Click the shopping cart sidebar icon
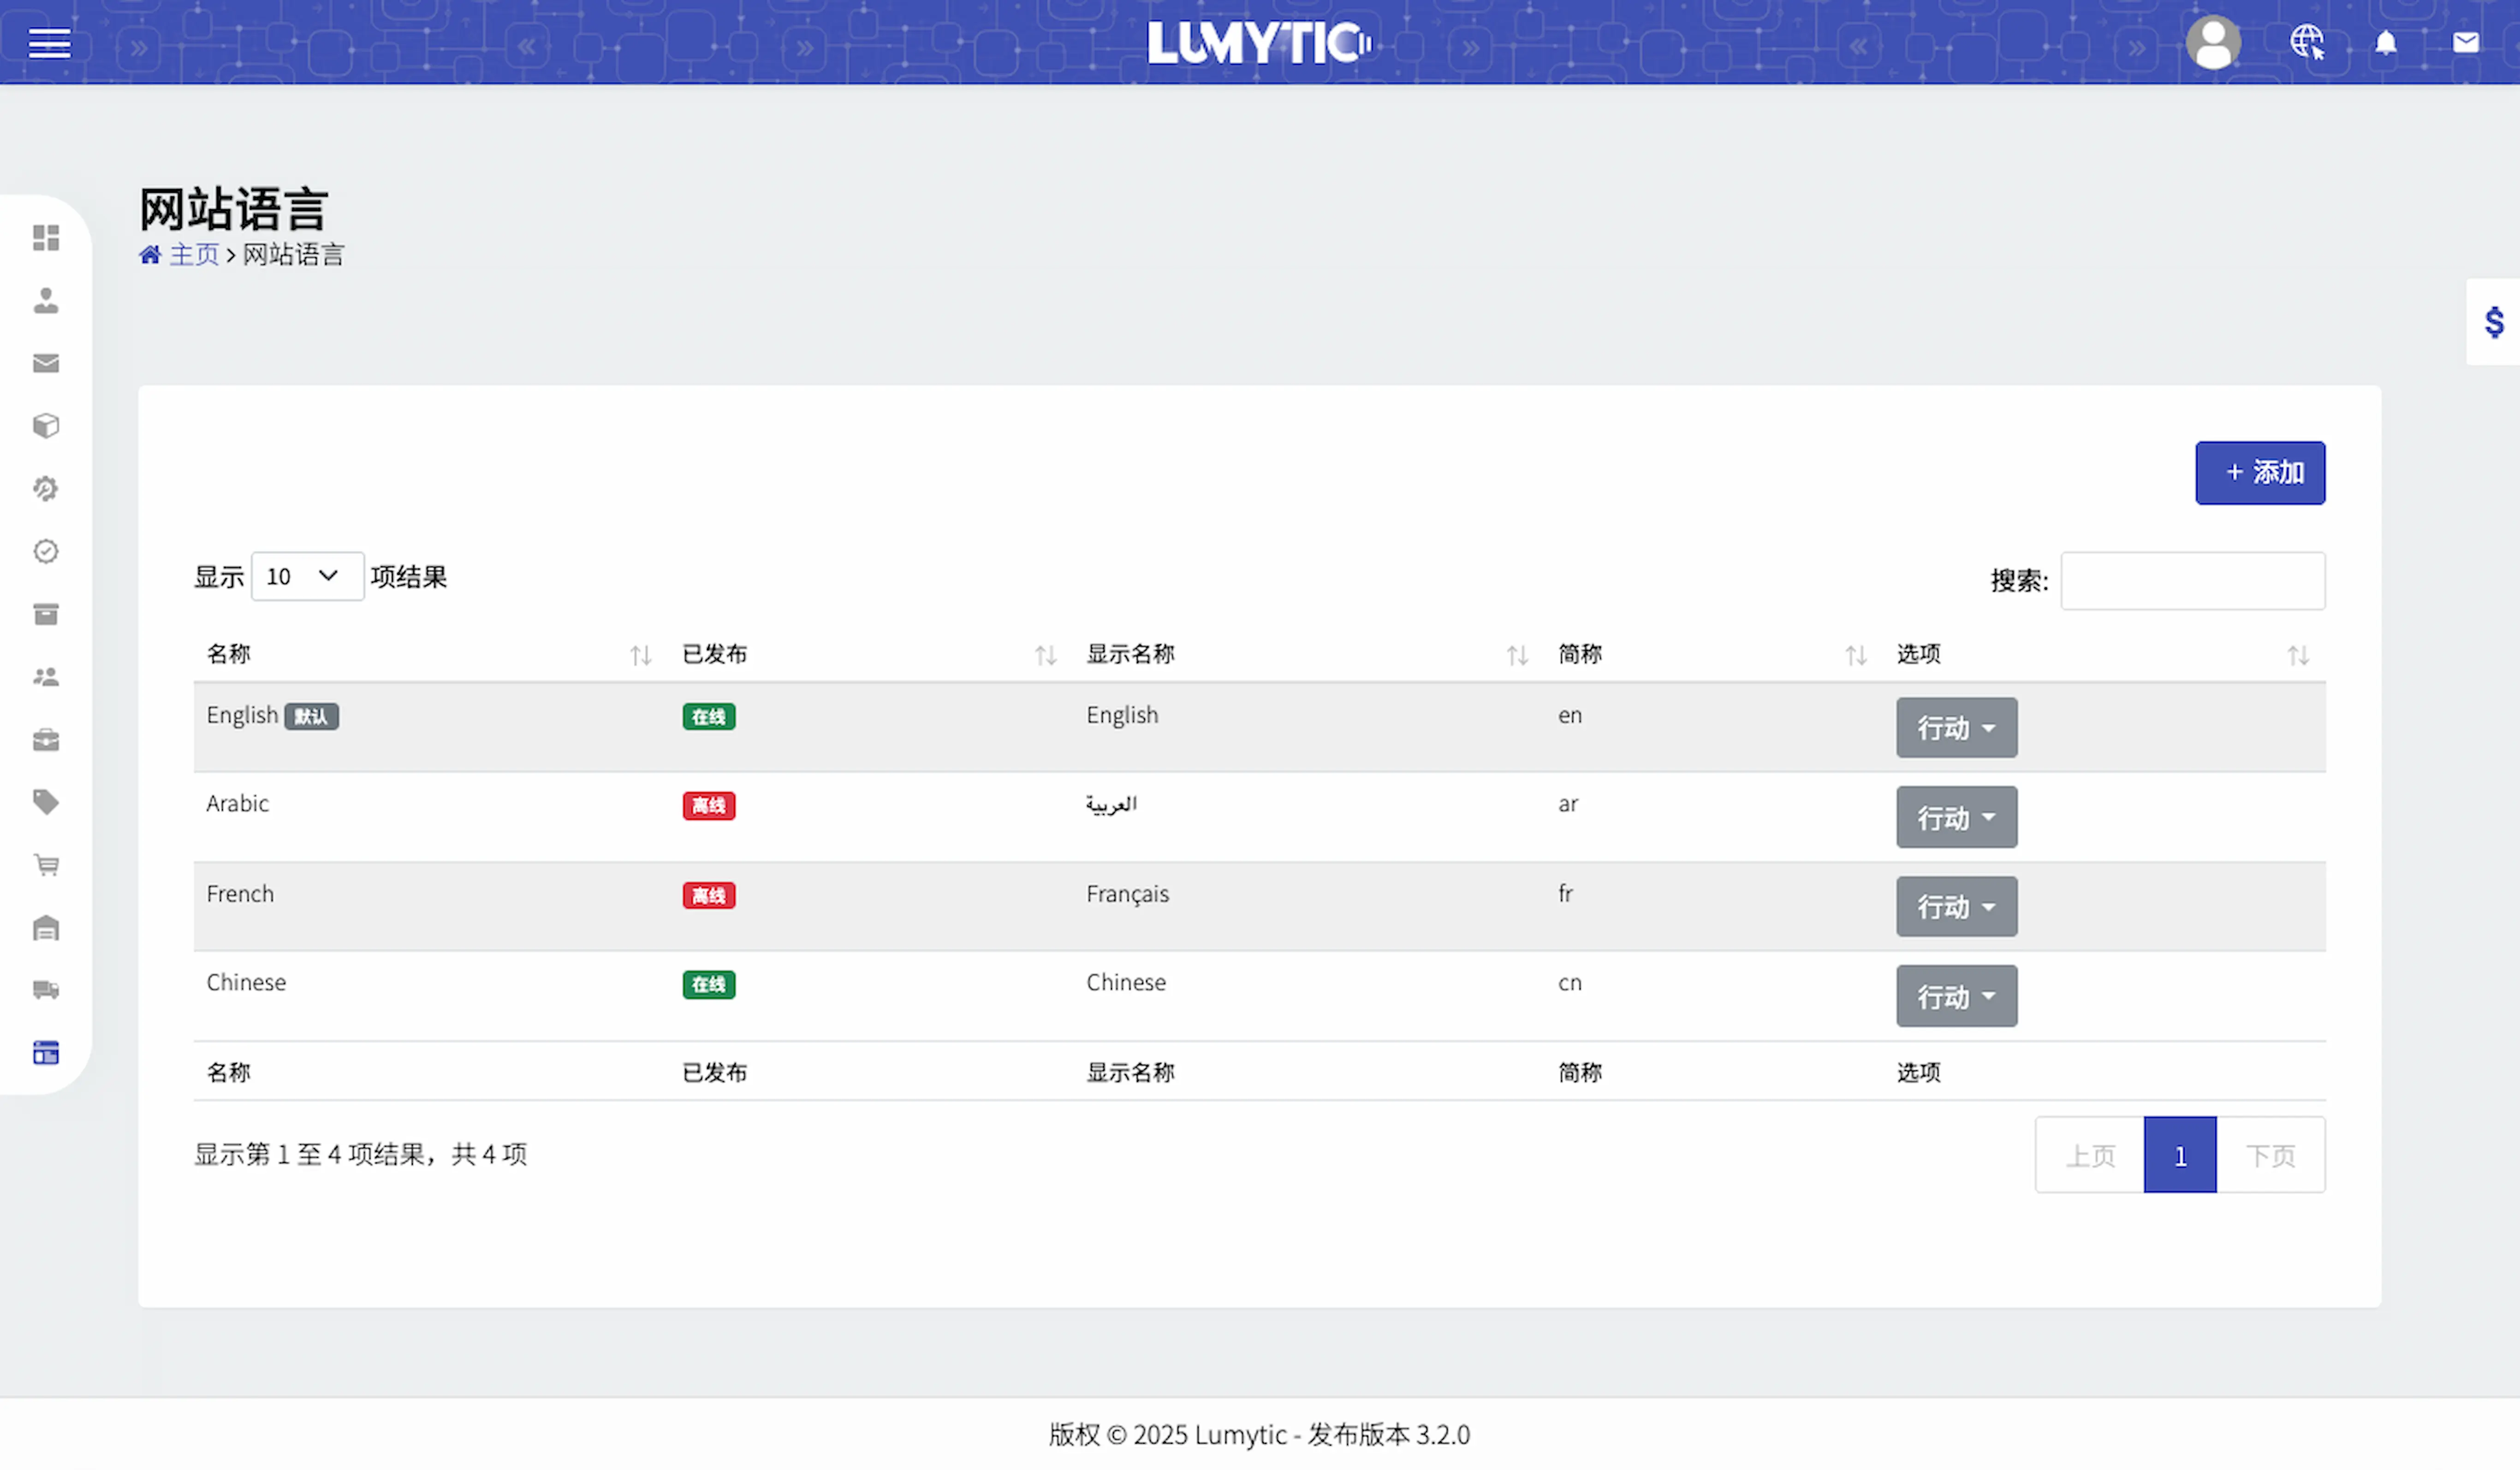The width and height of the screenshot is (2520, 1470). point(46,865)
